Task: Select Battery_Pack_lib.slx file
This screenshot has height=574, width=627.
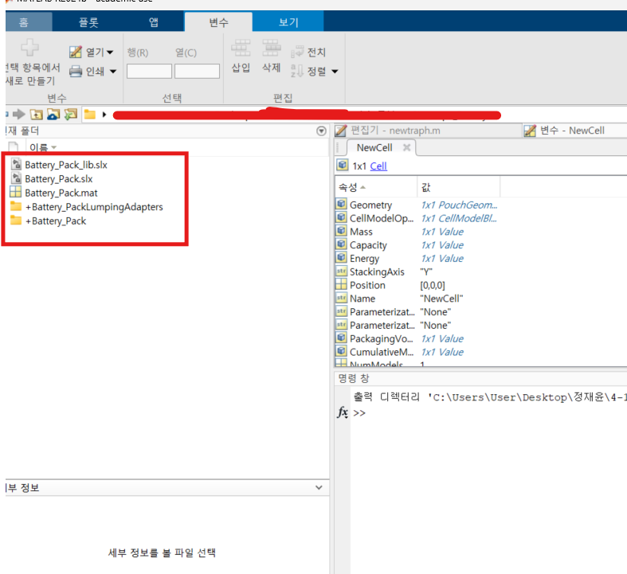Action: pyautogui.click(x=66, y=165)
